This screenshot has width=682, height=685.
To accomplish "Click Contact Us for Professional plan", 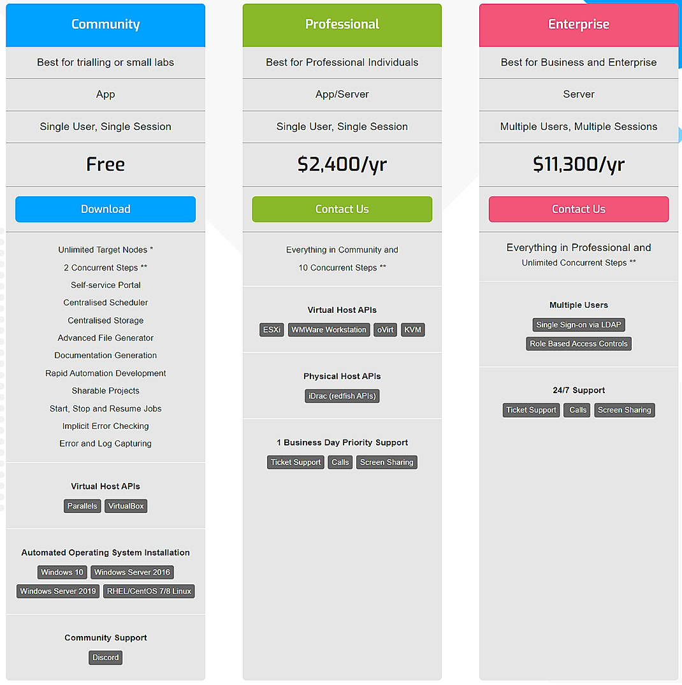I will 342,209.
